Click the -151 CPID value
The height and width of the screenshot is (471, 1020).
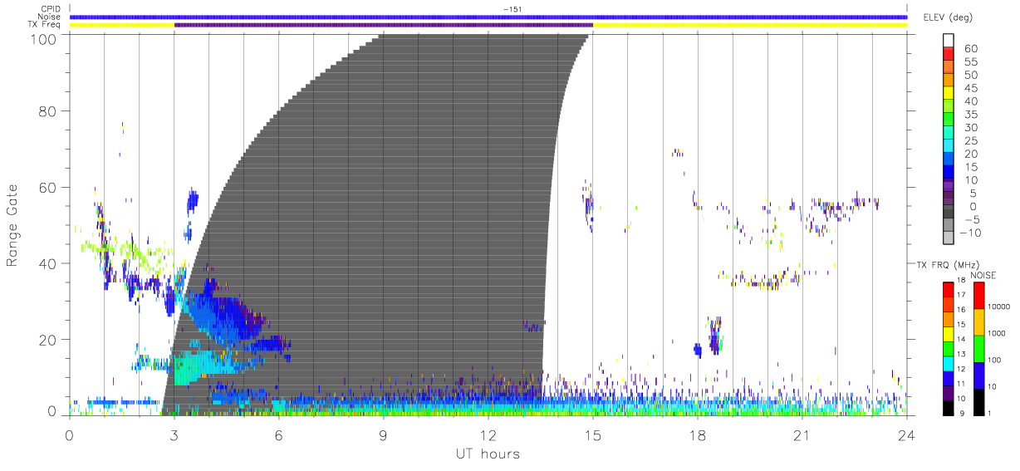click(x=511, y=9)
